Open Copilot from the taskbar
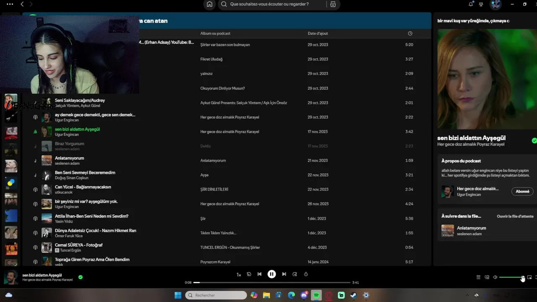 (254, 295)
